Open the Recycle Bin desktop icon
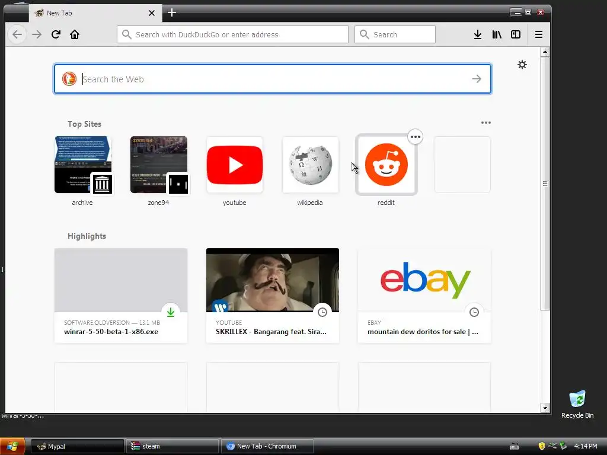Image resolution: width=607 pixels, height=455 pixels. coord(577,404)
